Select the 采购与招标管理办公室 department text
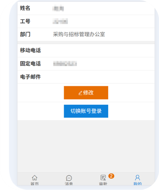159x190 pixels. (x=79, y=34)
